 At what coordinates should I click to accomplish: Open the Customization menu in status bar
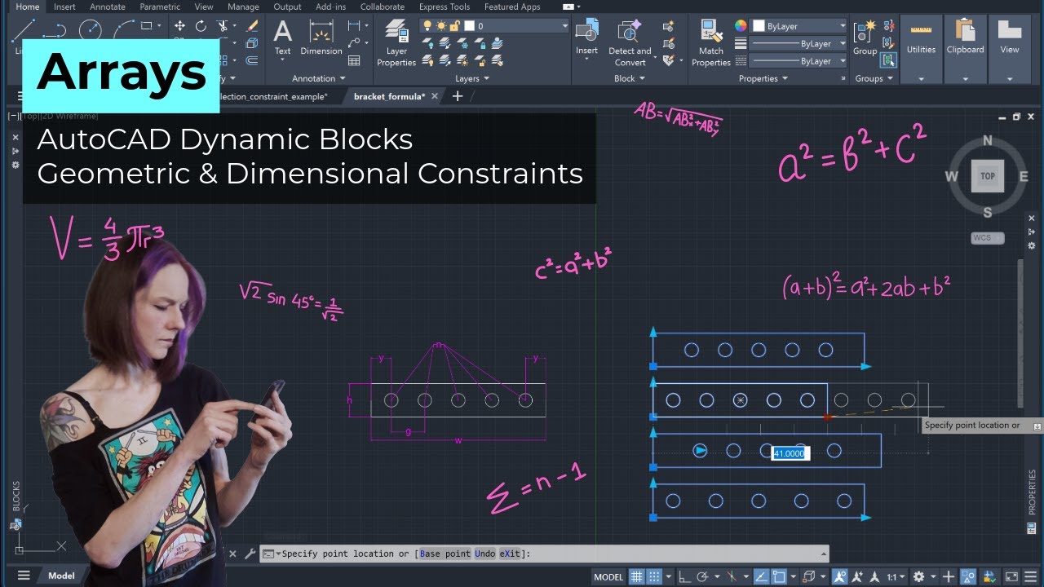point(1030,576)
